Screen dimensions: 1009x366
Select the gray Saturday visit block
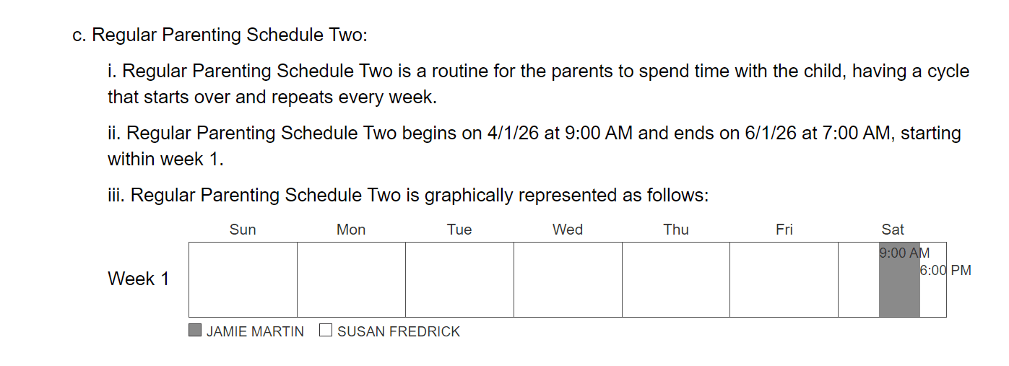(x=899, y=280)
